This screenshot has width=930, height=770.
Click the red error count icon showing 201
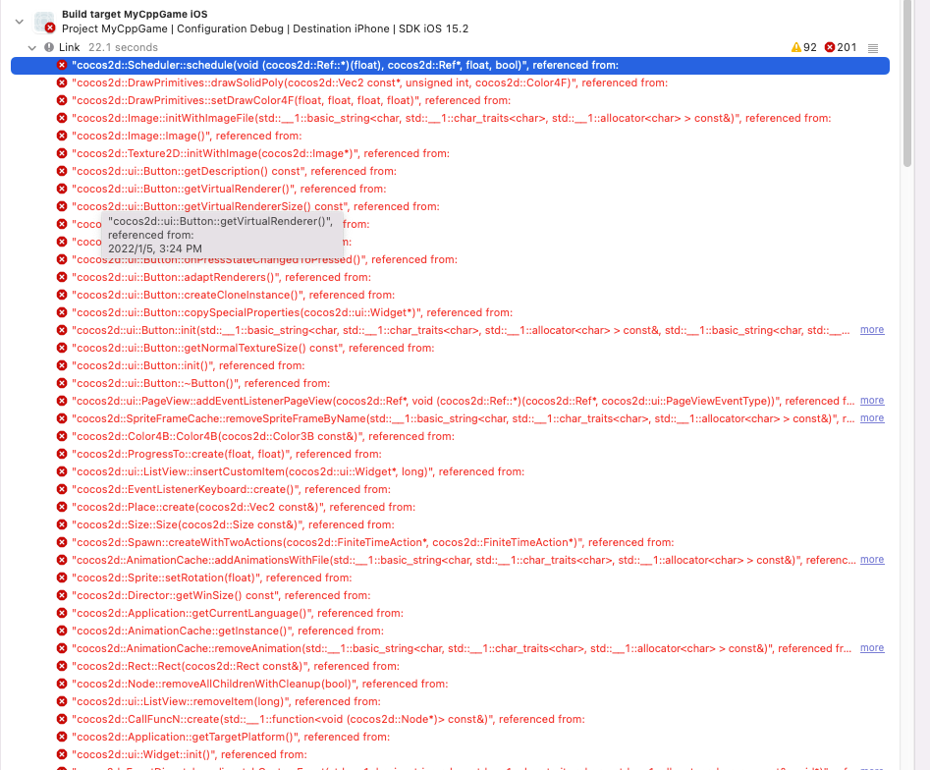tap(830, 47)
